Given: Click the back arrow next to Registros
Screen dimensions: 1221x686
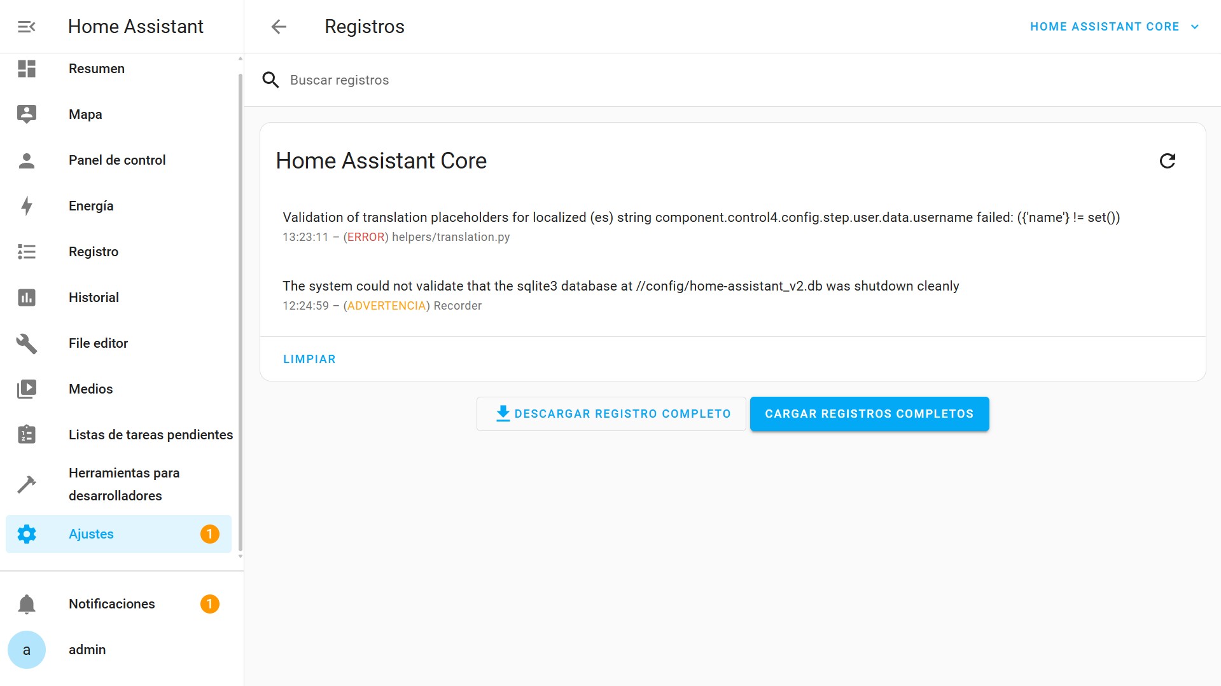Looking at the screenshot, I should coord(279,27).
